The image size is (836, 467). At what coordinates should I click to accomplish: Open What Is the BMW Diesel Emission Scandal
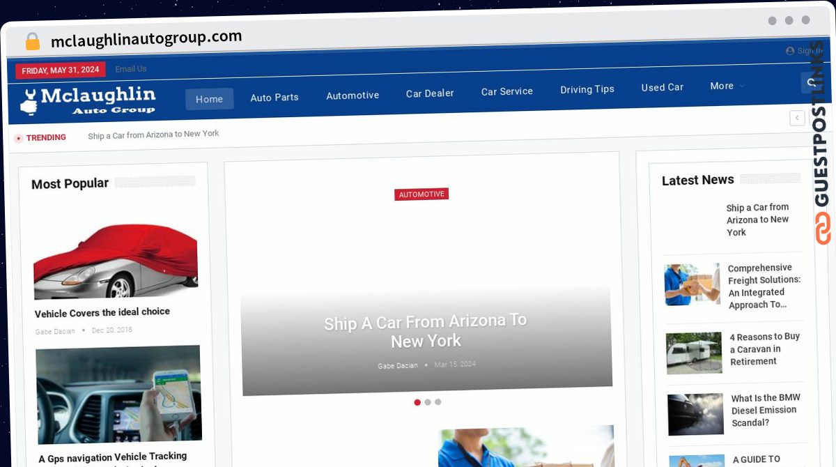[766, 411]
